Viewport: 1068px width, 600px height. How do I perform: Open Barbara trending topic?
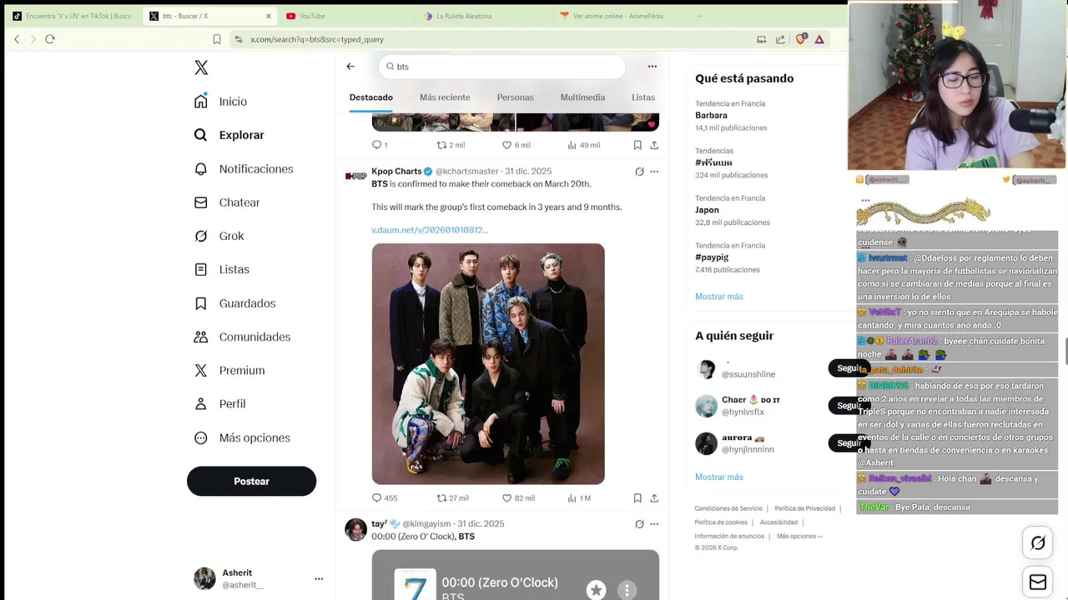[x=711, y=115]
